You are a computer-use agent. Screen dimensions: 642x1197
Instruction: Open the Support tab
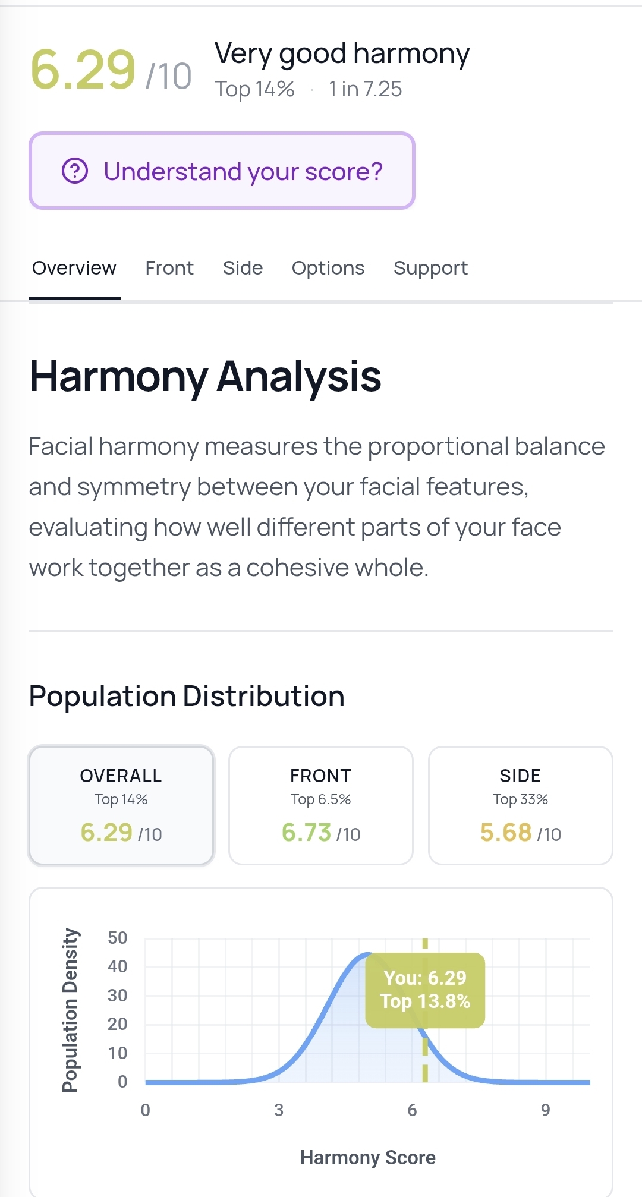[x=430, y=268]
